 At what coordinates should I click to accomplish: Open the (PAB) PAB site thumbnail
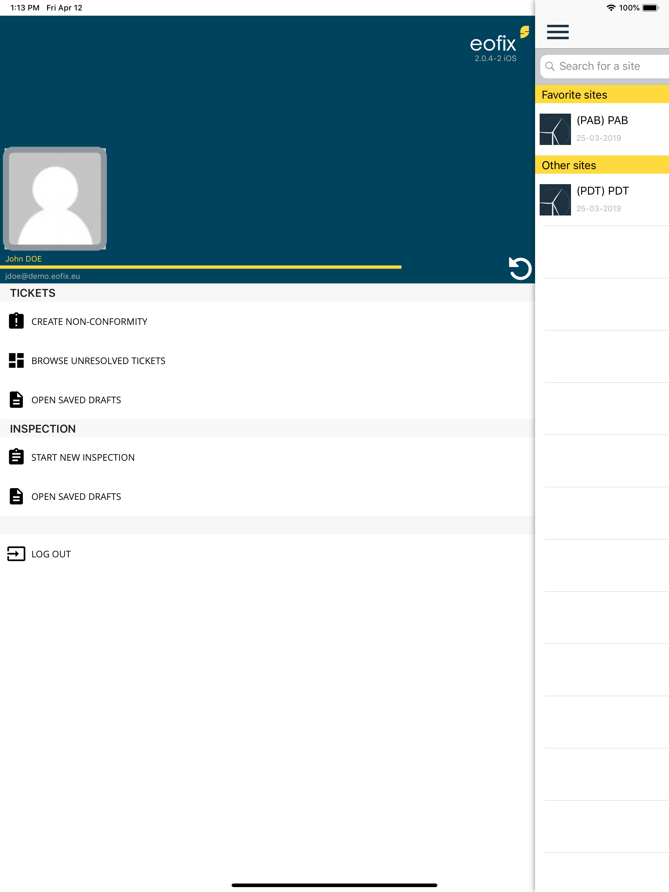pos(555,129)
